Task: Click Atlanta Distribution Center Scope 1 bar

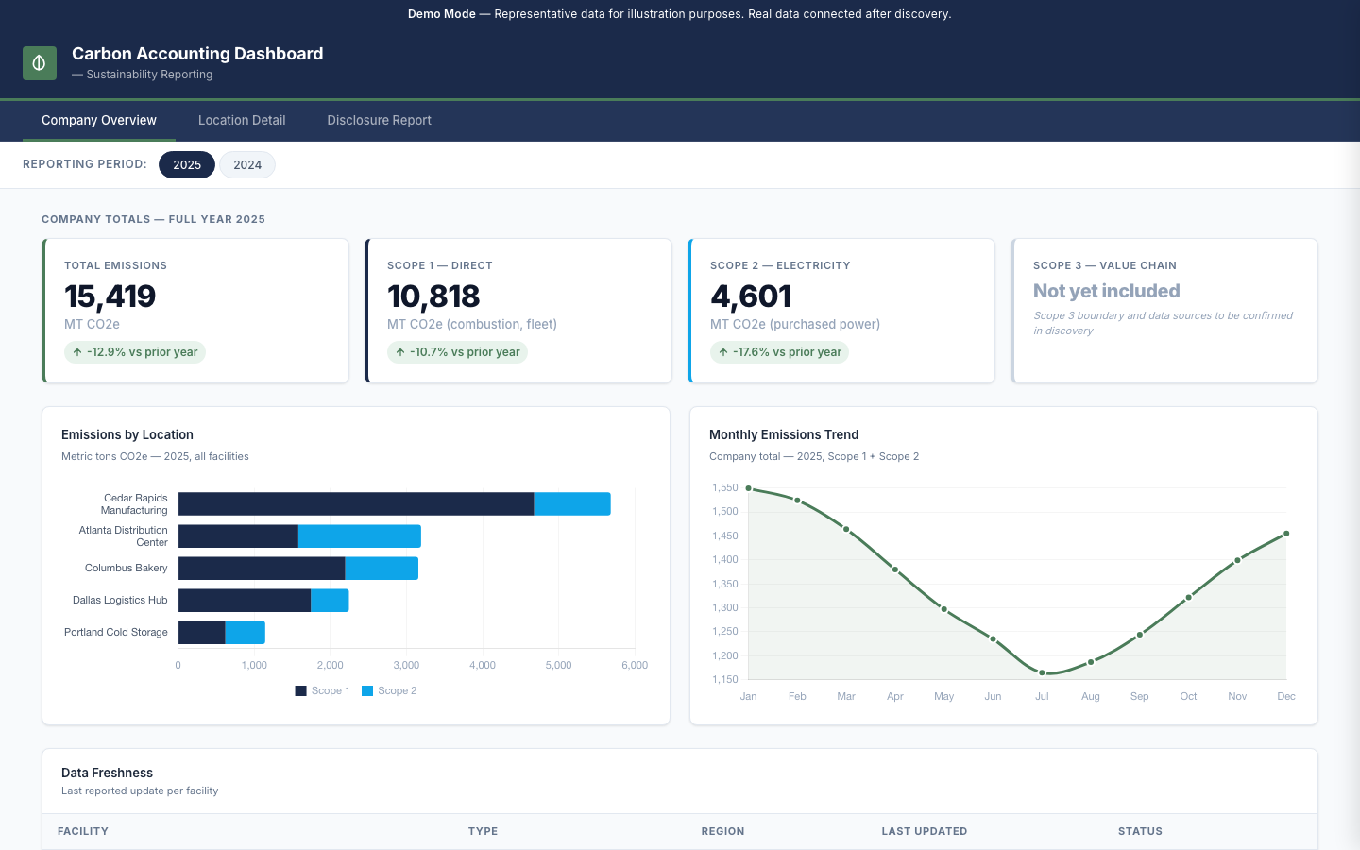Action: (238, 536)
